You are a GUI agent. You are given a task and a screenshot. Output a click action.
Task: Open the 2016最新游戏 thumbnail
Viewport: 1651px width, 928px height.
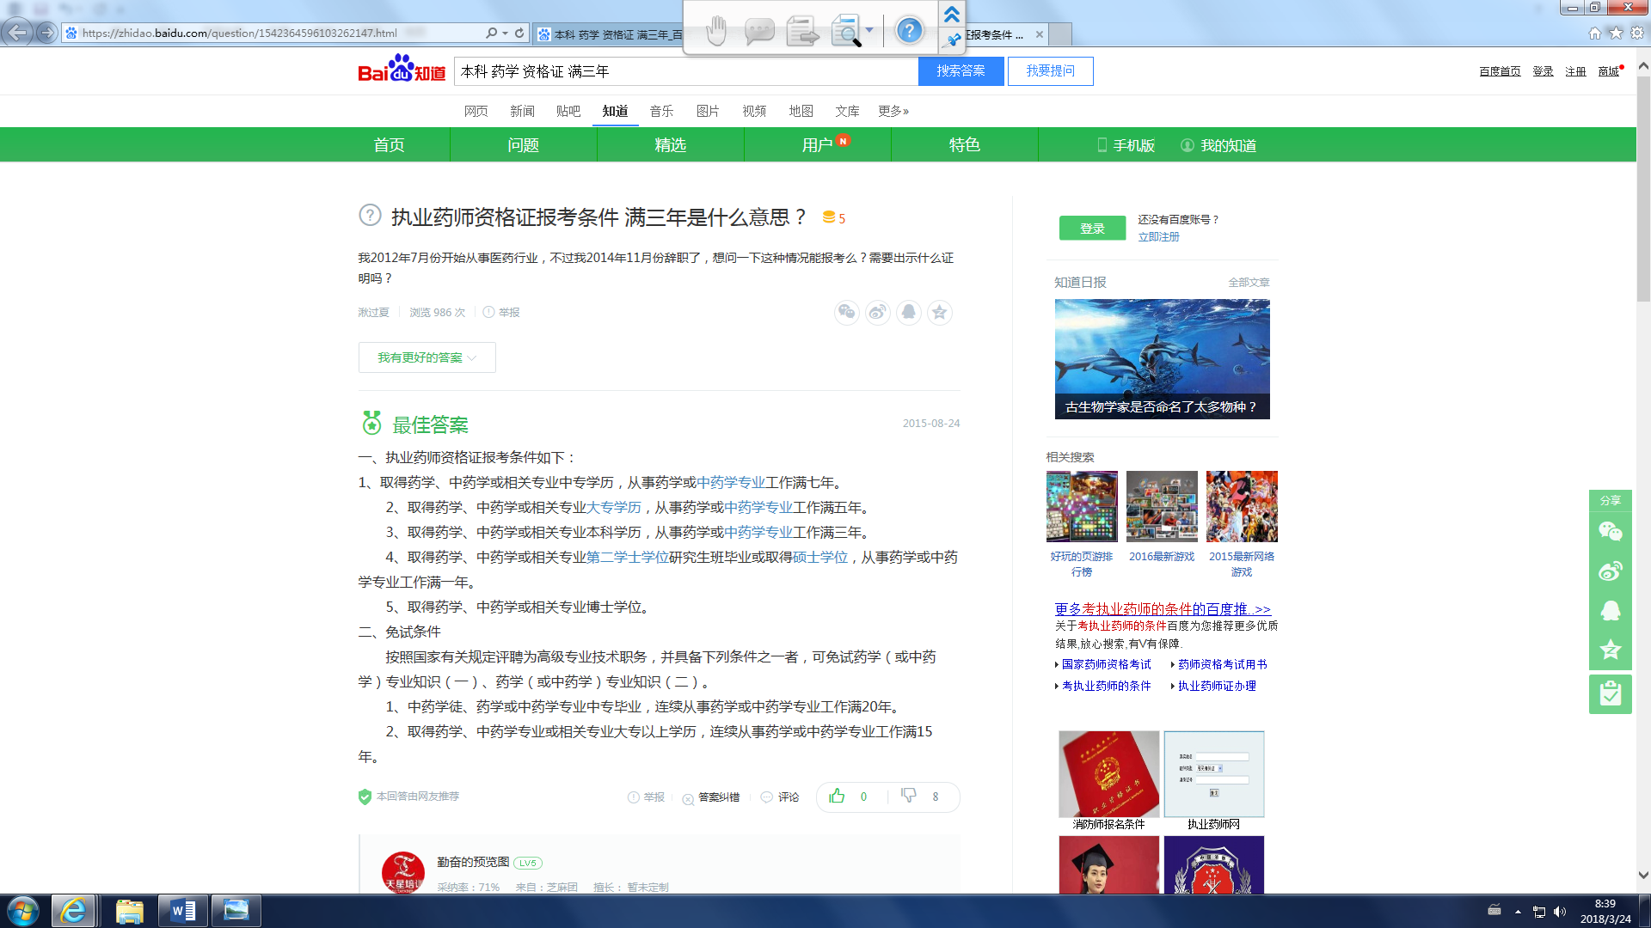[1162, 506]
